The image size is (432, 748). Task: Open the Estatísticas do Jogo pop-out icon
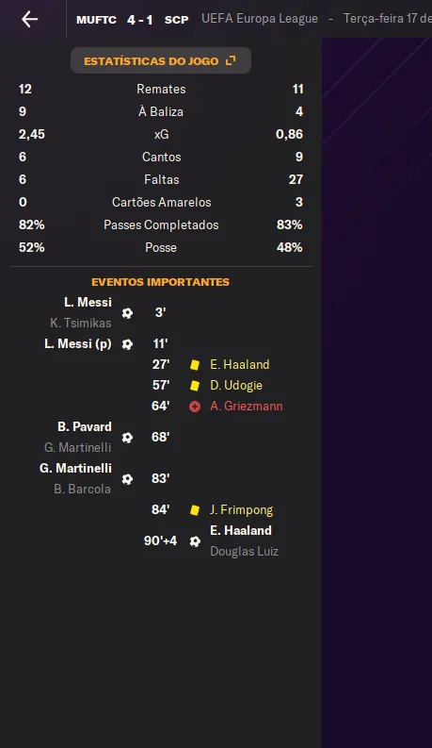tap(231, 60)
